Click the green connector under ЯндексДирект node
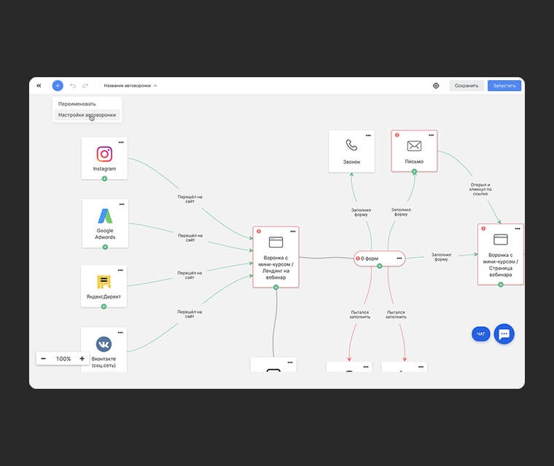Screen dimensions: 554x466 coord(104,307)
